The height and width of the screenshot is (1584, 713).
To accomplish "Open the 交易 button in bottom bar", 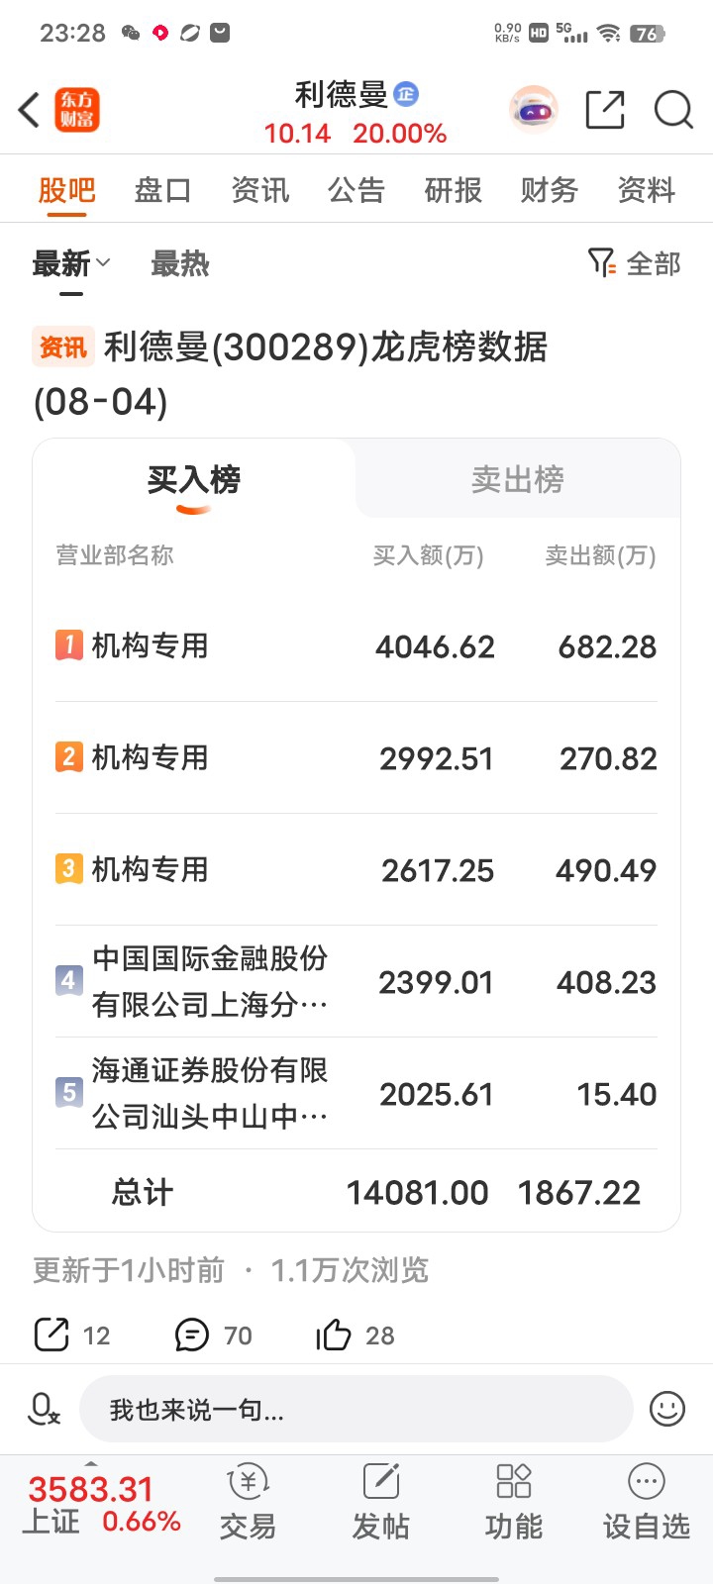I will pos(248,1502).
